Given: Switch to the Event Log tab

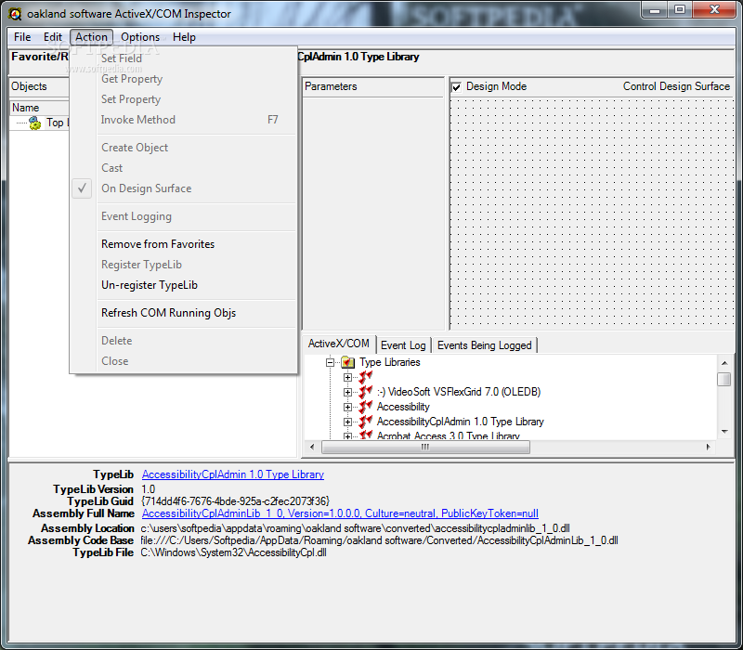Looking at the screenshot, I should pyautogui.click(x=403, y=345).
